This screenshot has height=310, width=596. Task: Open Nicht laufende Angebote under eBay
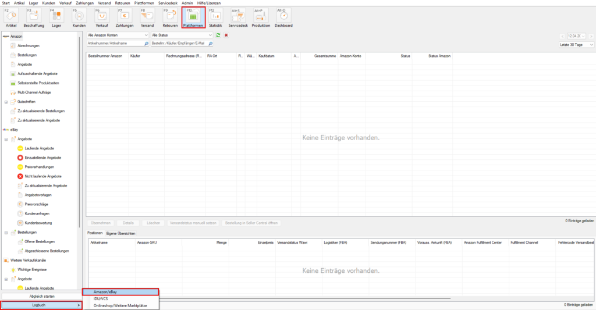coord(43,176)
